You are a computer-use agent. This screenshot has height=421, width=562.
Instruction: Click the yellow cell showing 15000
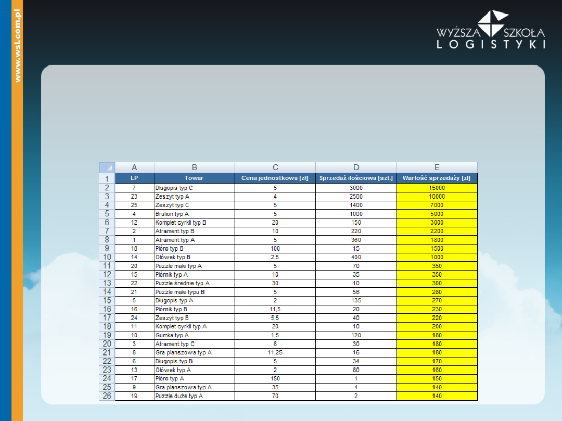click(437, 188)
